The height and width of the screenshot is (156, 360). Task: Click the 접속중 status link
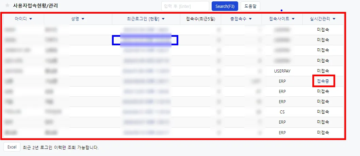pyautogui.click(x=323, y=81)
